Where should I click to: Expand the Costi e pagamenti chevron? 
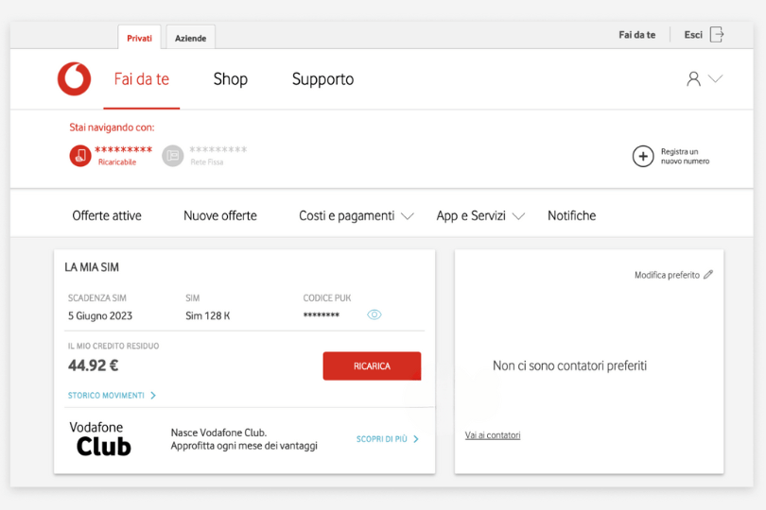408,216
